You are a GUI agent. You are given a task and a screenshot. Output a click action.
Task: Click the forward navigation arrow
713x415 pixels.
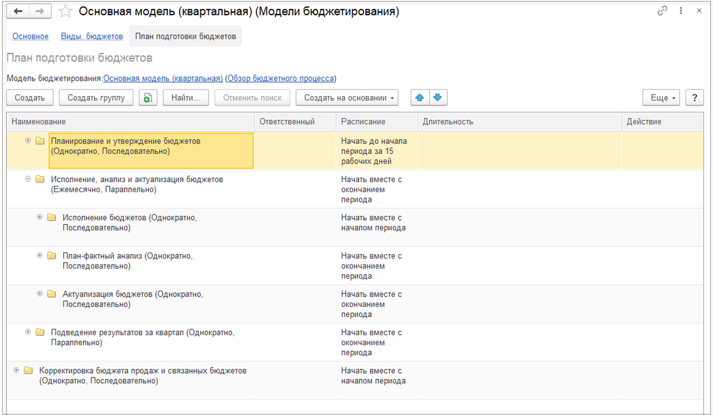click(x=40, y=12)
